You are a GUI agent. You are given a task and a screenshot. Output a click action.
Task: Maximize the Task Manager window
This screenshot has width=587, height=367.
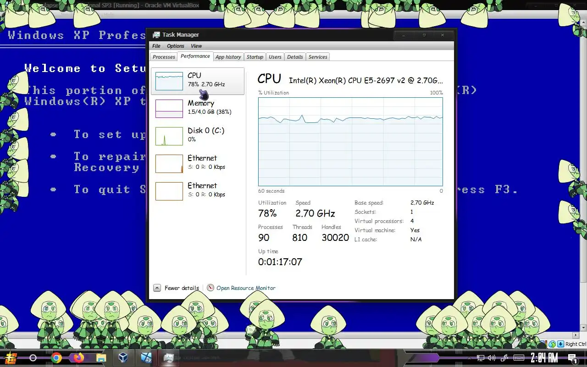tap(424, 35)
